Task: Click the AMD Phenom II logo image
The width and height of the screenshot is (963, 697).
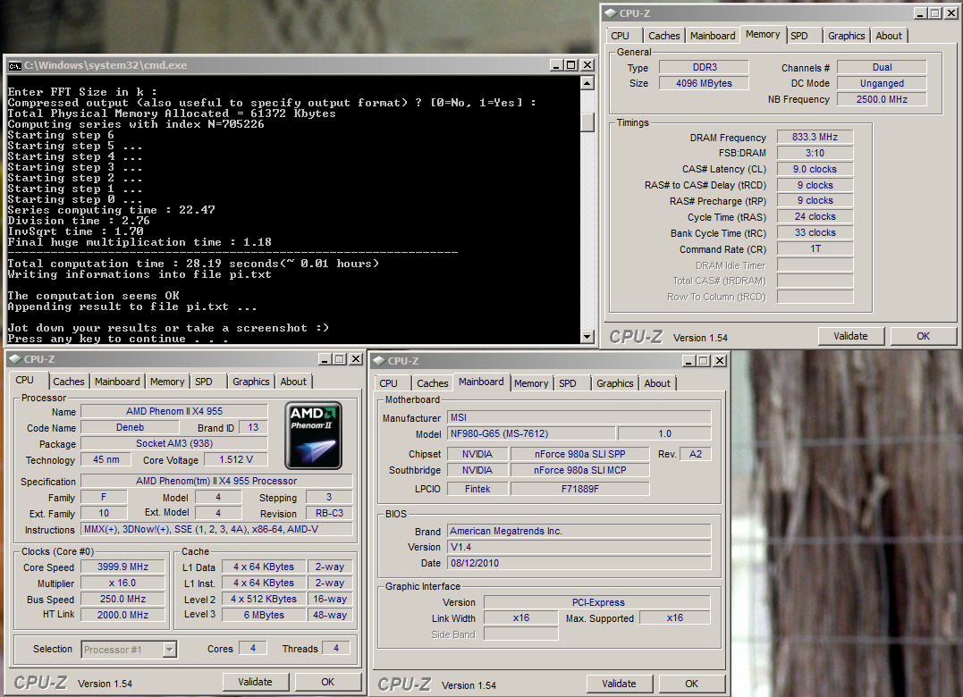Action: point(313,436)
